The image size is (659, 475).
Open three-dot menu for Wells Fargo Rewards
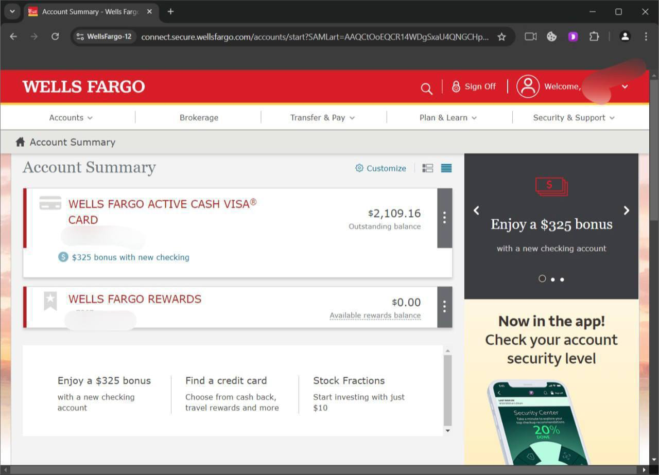[444, 307]
